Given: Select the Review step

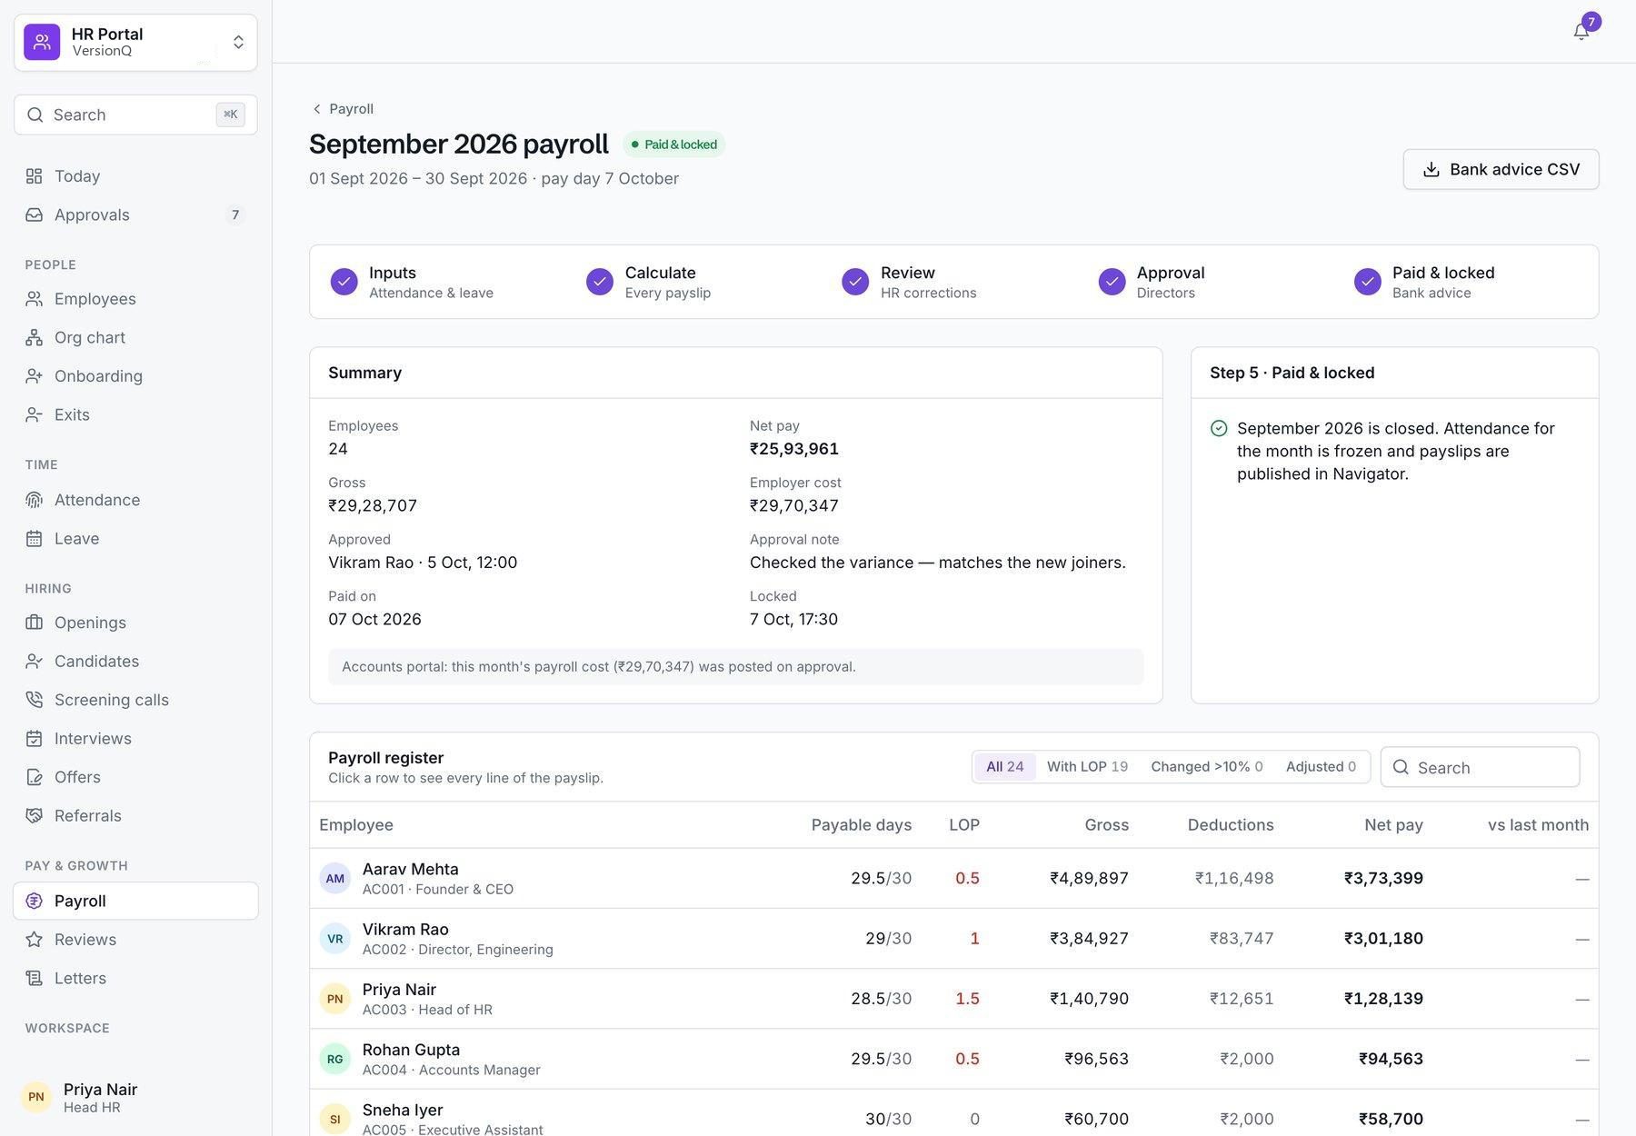Looking at the screenshot, I should [x=909, y=282].
